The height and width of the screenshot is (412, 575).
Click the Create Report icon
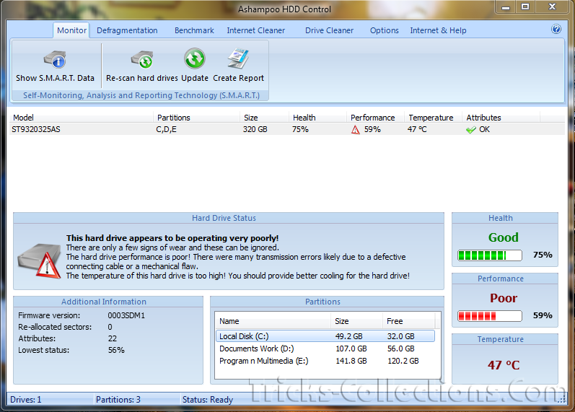click(238, 59)
